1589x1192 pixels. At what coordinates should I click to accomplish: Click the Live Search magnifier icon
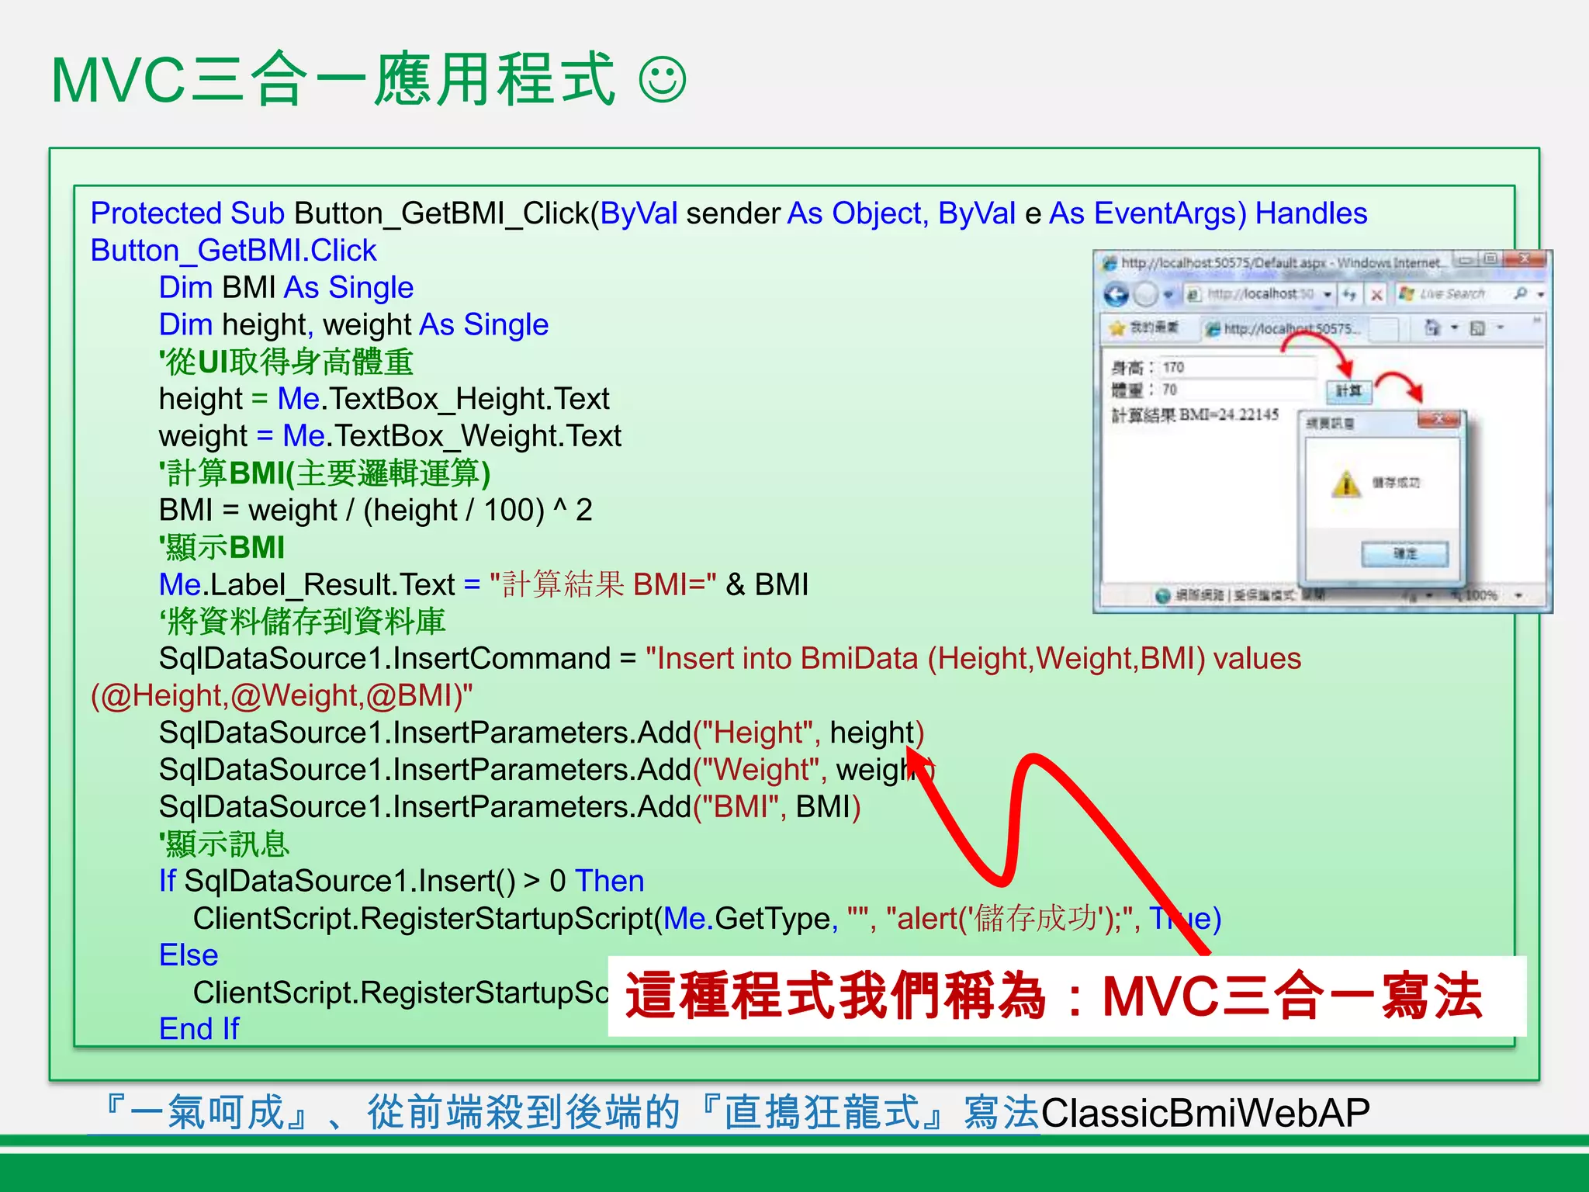pos(1521,293)
